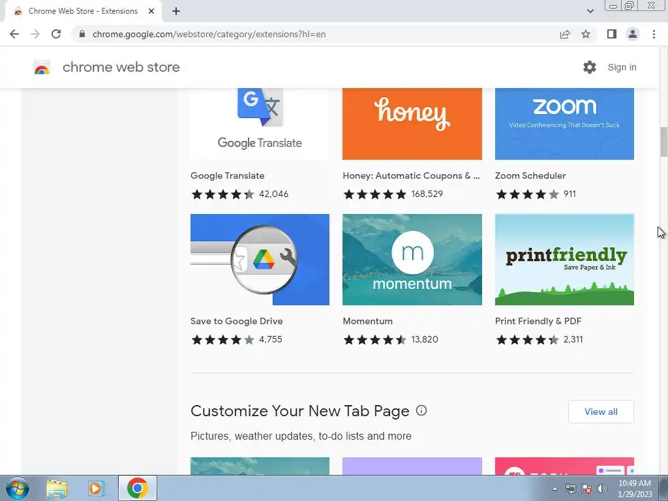
Task: Go back using the browser back arrow
Action: coord(14,34)
